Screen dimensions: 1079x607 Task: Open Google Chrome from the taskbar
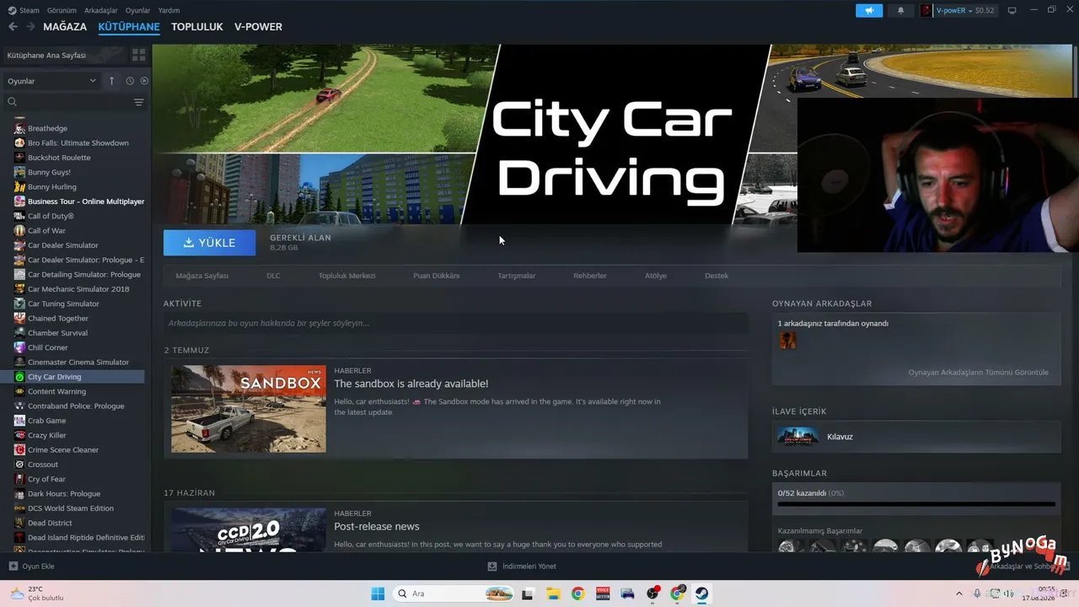577,594
